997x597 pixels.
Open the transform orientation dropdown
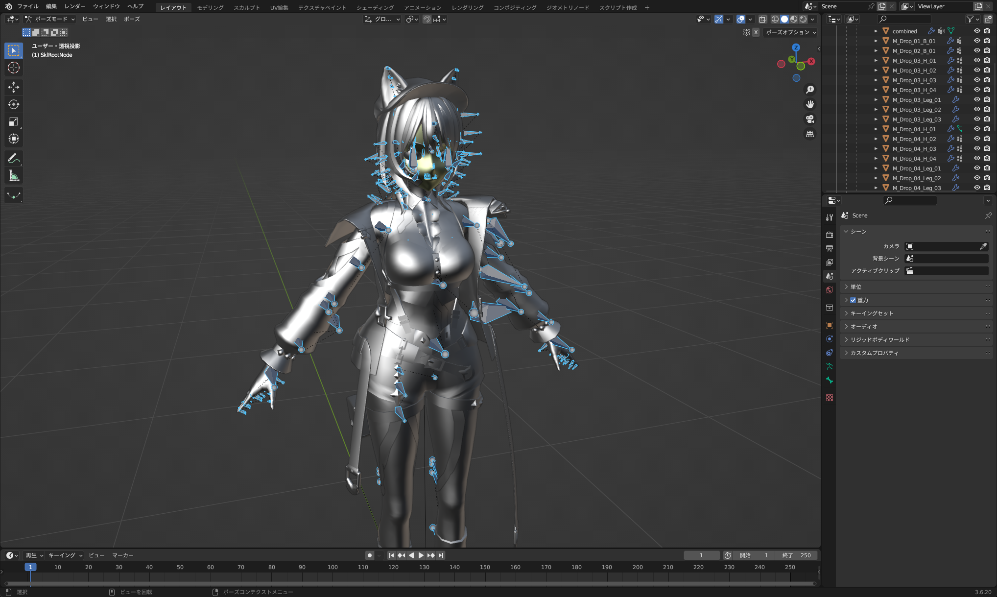click(382, 19)
